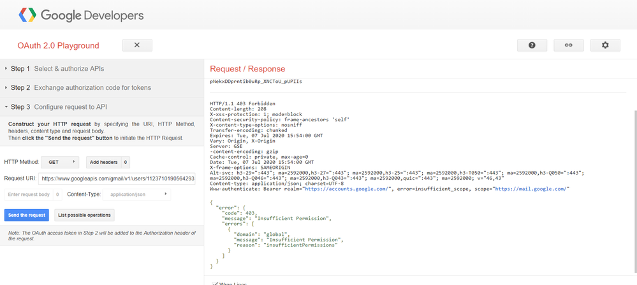Viewport: 637px width, 285px height.
Task: Click the Add headers button
Action: point(103,162)
